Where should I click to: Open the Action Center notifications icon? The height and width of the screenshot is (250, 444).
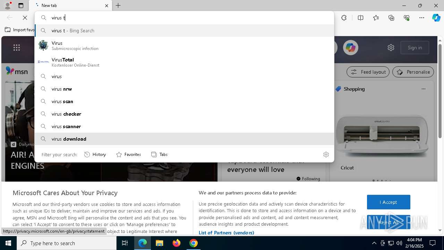[433, 243]
